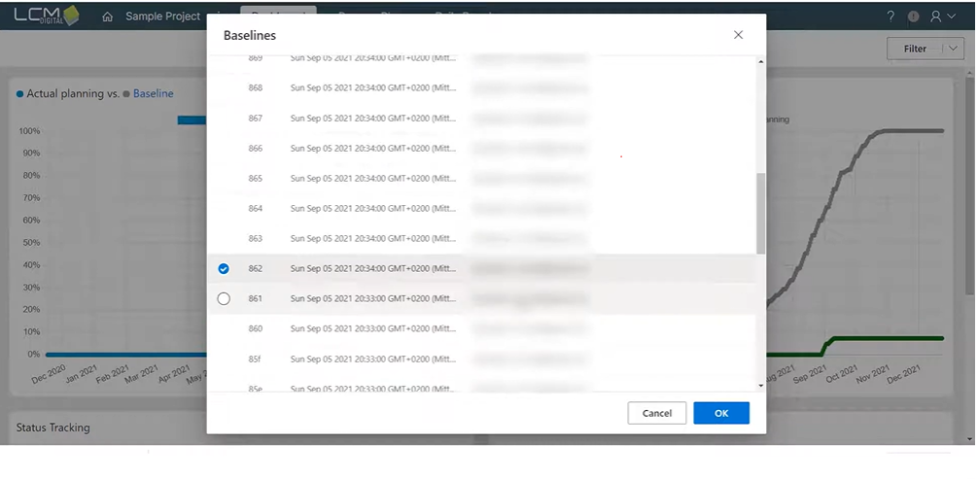Click the baselines list scrollbar thumb
978x479 pixels.
coord(760,214)
